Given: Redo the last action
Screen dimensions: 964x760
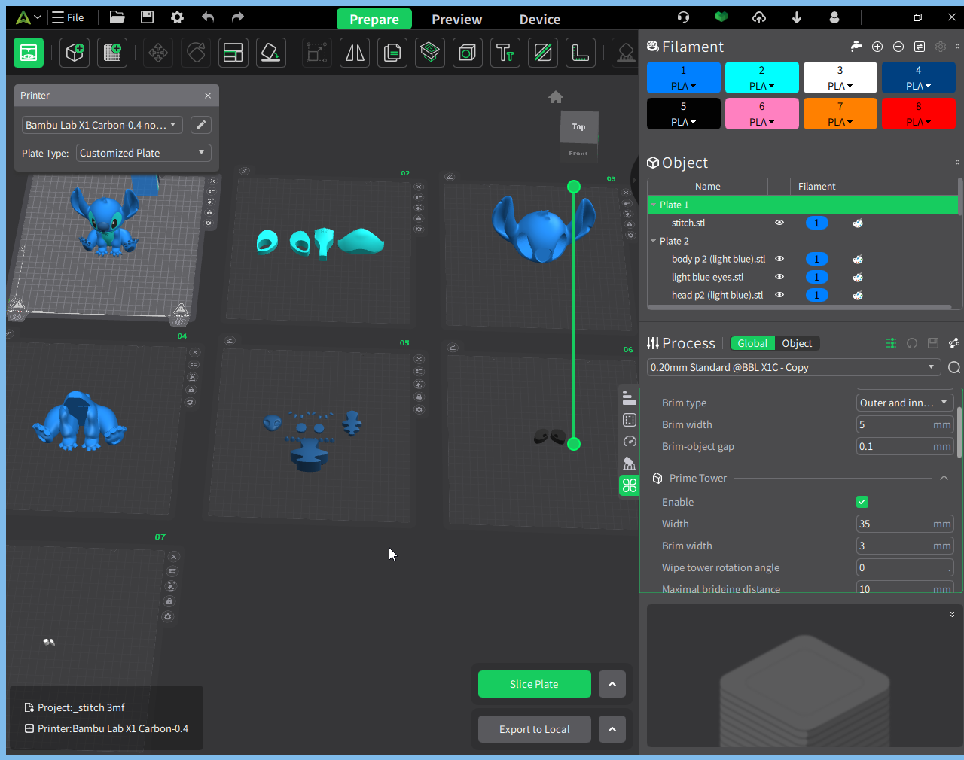Looking at the screenshot, I should click(238, 17).
